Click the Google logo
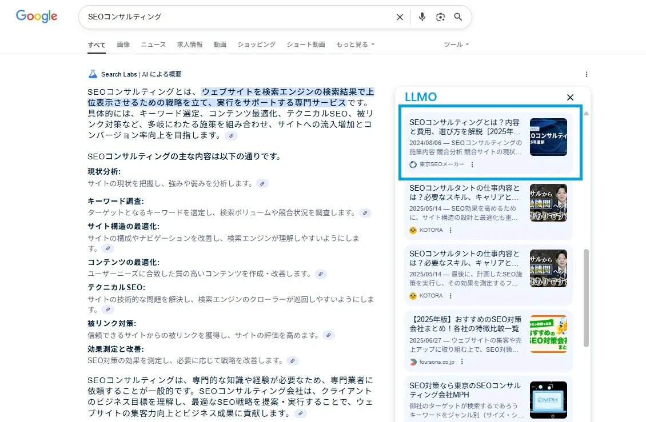Screen dimensions: 646x422 (x=37, y=17)
